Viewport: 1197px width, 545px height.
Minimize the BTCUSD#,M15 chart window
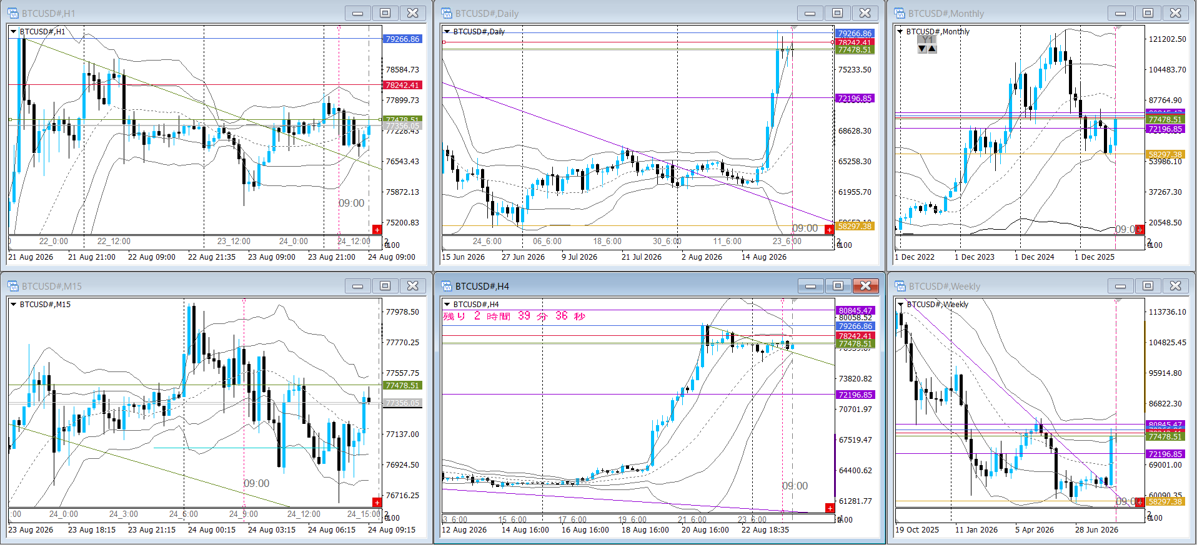coord(358,286)
